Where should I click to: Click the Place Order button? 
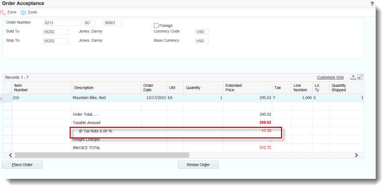point(22,164)
